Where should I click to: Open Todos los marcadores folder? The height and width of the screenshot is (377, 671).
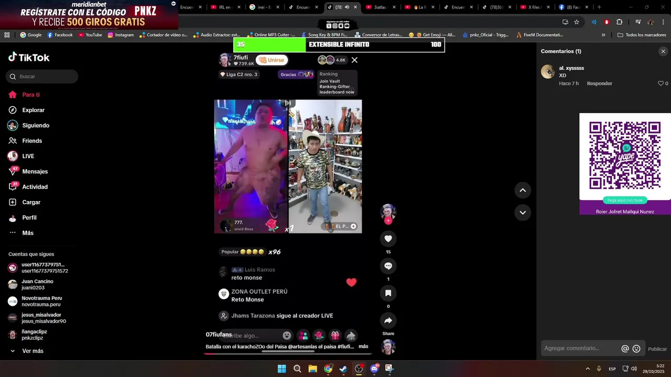[x=642, y=35]
